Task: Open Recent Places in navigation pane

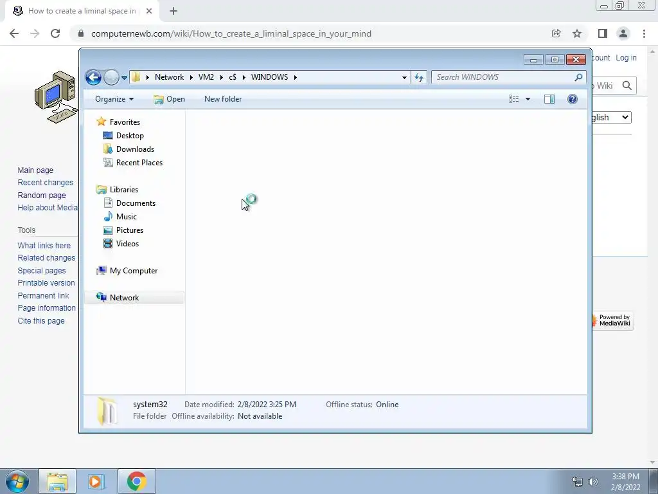Action: [x=139, y=163]
